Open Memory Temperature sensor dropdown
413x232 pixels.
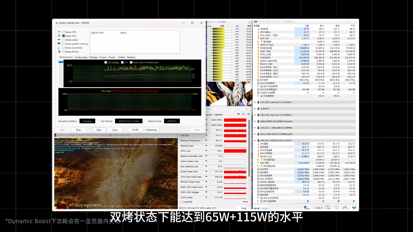tap(206, 140)
